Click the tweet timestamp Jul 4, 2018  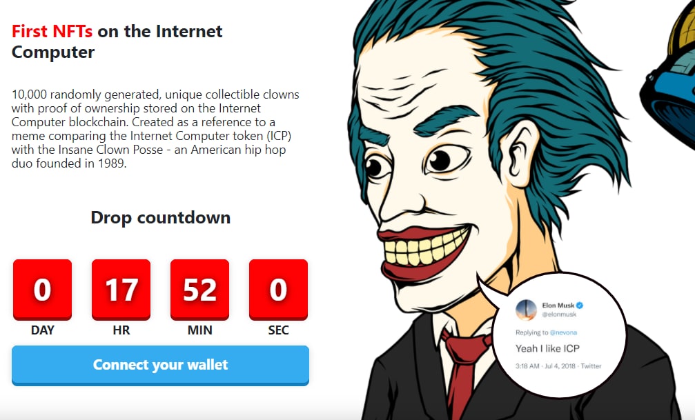[560, 366]
